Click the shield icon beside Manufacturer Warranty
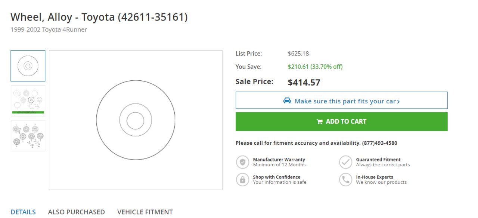478x218 pixels. click(243, 162)
